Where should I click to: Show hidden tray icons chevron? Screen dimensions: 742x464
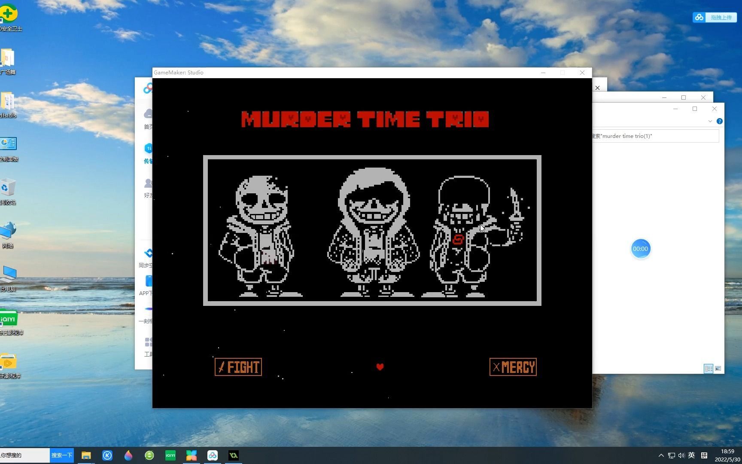(661, 455)
